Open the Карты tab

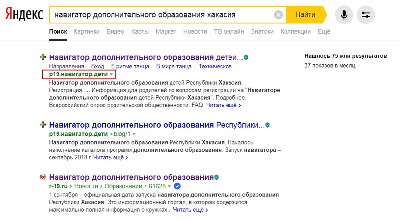pyautogui.click(x=140, y=32)
